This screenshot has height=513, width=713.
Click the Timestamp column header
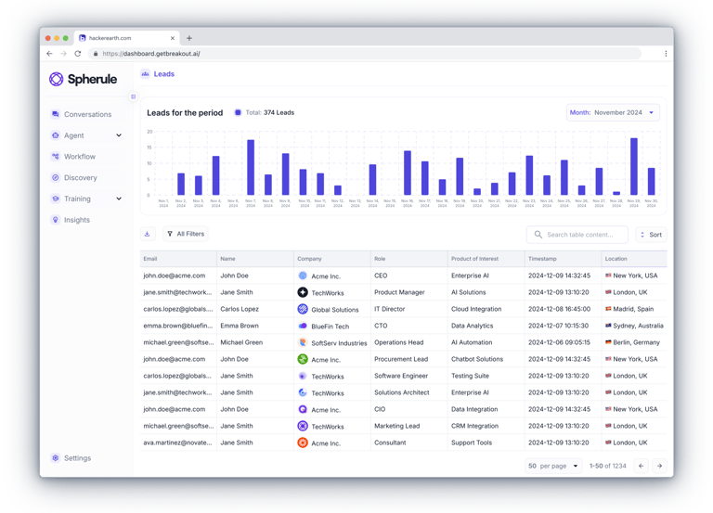tap(563, 259)
